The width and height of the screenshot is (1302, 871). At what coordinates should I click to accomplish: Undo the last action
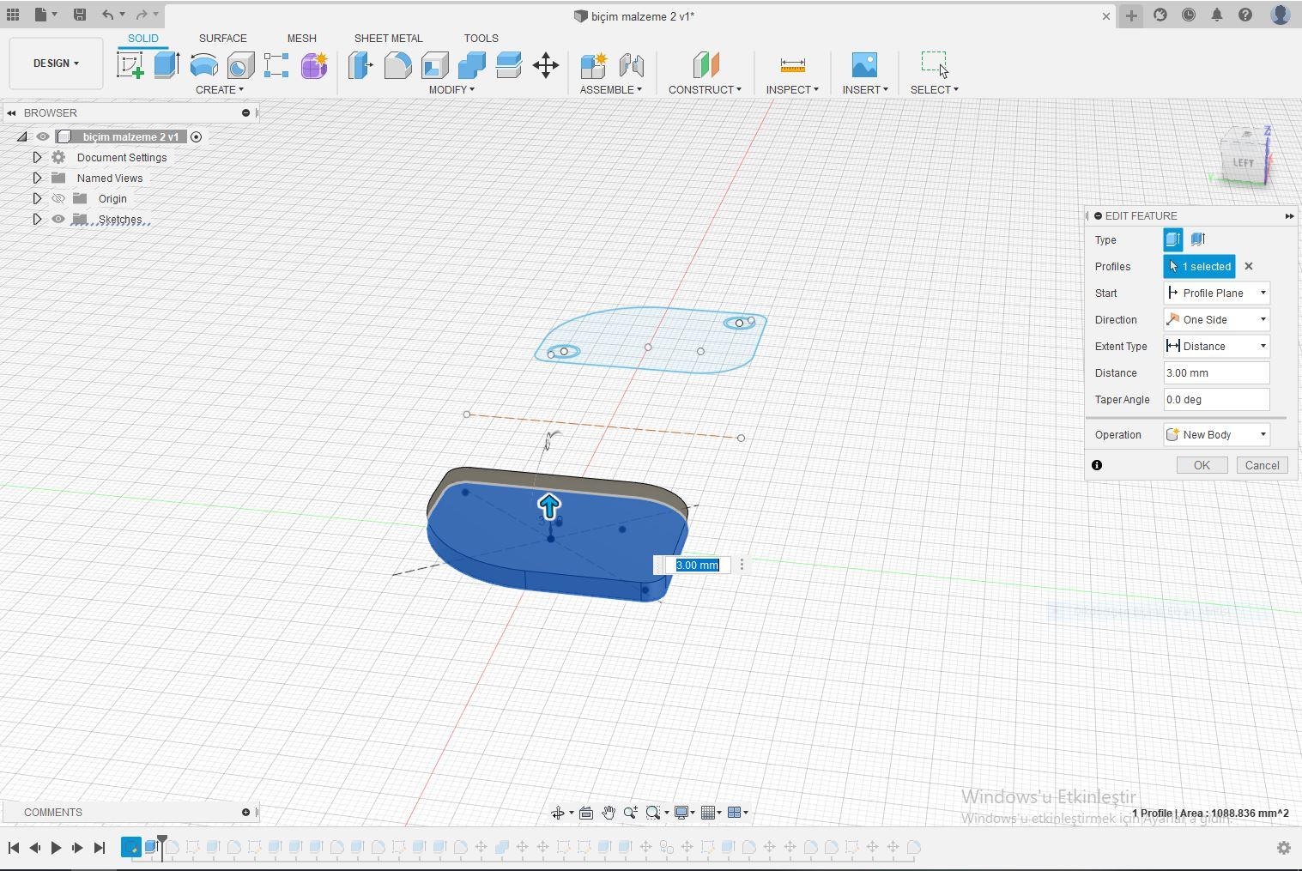pos(107,15)
